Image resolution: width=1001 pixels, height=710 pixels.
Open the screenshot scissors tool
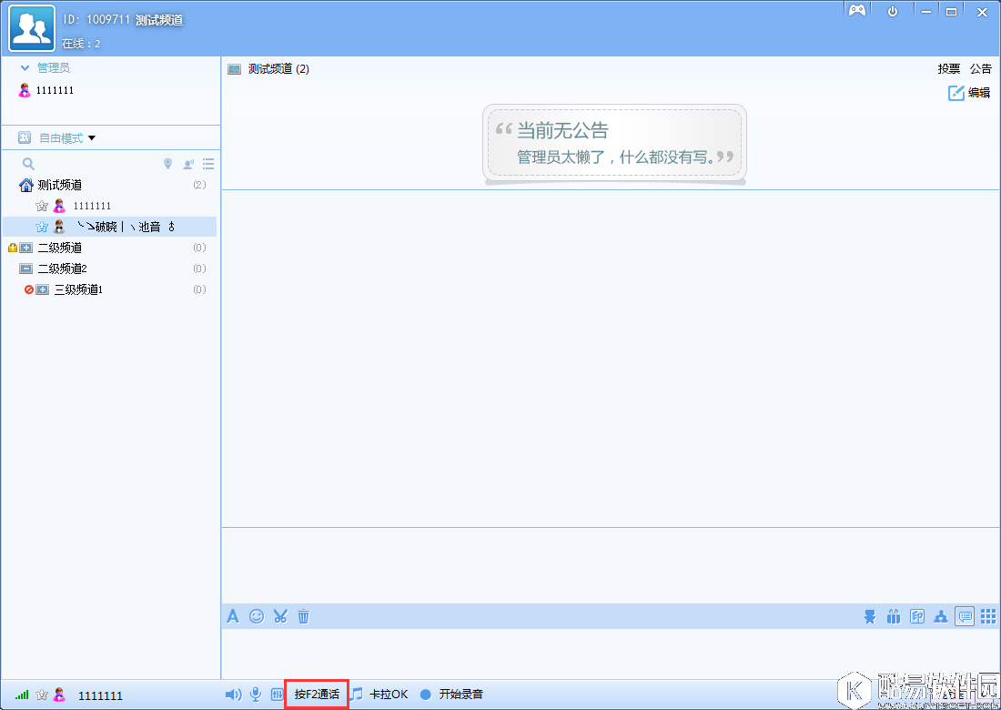point(279,616)
